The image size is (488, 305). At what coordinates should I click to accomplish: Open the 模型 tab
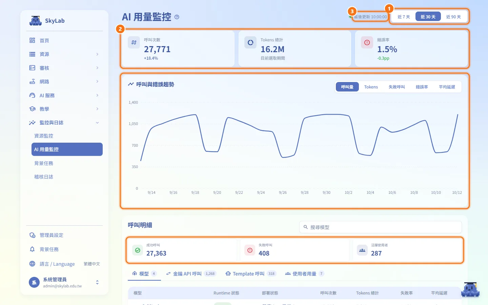144,274
